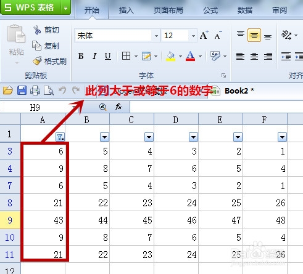Screen dimensions: 303x274
Task: Click cell with value 43
Action: click(x=43, y=220)
